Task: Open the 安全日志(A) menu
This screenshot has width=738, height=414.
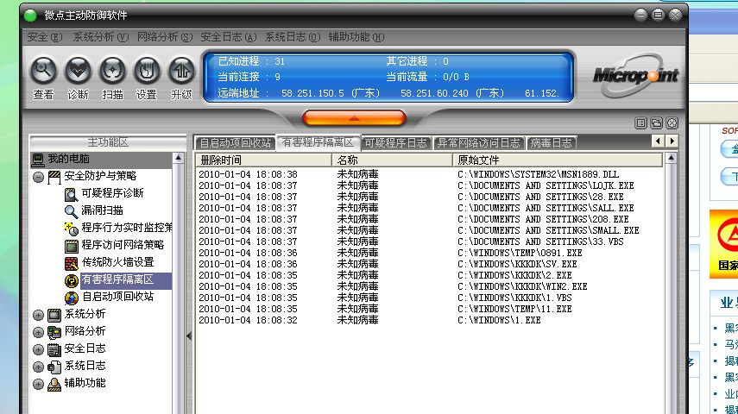Action: tap(229, 37)
